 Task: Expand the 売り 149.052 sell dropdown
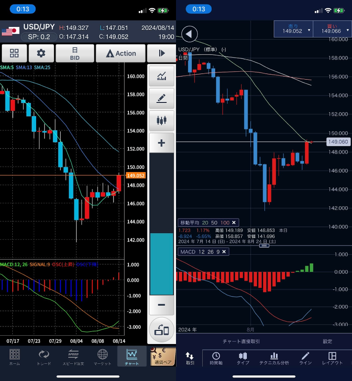[293, 29]
